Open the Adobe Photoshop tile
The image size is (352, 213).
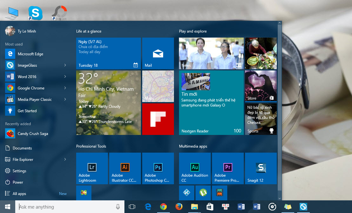click(x=158, y=168)
